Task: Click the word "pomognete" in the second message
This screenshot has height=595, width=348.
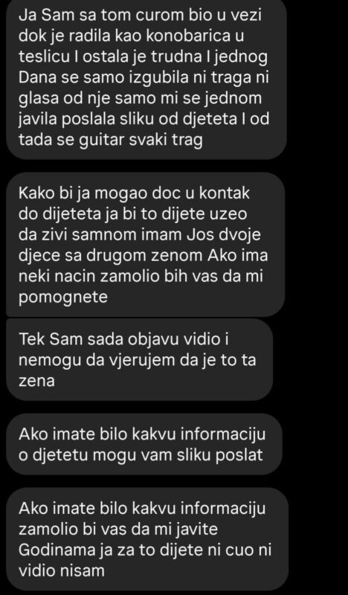Action: coord(63,297)
